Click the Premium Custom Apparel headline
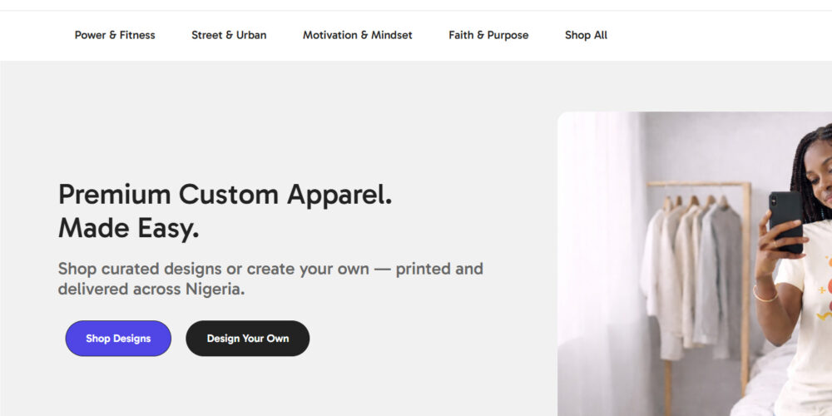The image size is (832, 416). click(225, 195)
